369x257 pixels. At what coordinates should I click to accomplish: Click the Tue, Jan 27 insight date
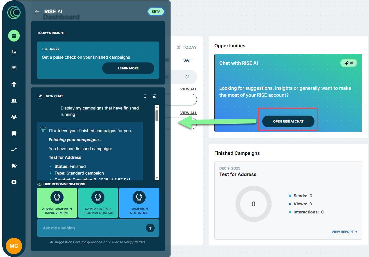click(50, 49)
